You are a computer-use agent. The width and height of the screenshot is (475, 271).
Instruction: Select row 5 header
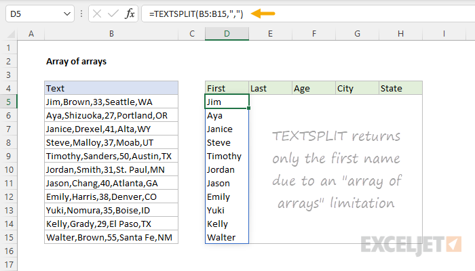8,102
